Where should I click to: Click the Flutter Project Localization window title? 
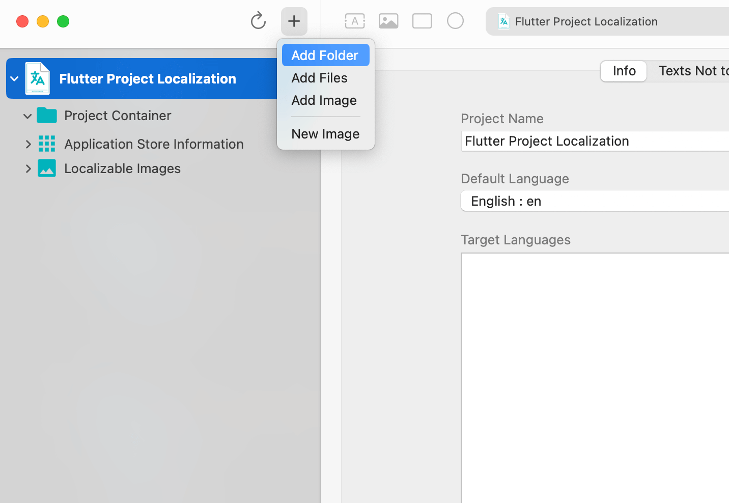pyautogui.click(x=586, y=21)
